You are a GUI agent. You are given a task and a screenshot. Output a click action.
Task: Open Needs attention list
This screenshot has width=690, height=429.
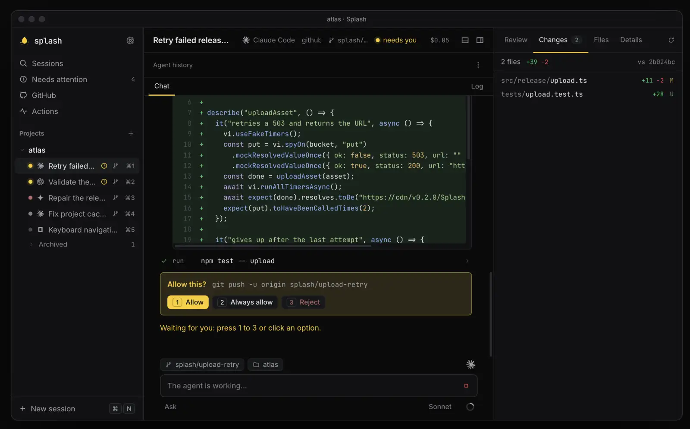[77, 79]
